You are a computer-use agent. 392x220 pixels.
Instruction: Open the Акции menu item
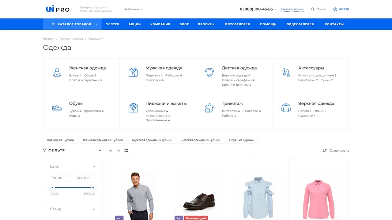pos(135,24)
